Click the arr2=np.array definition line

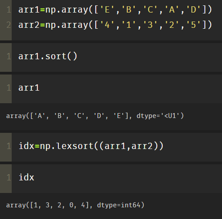point(115,25)
